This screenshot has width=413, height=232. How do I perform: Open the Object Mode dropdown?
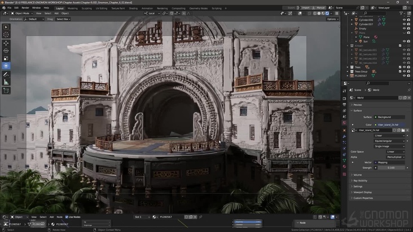coord(22,14)
